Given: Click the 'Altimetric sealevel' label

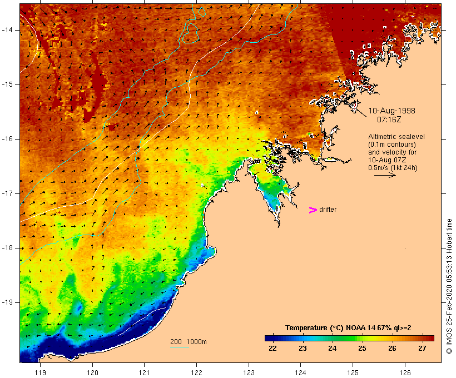Looking at the screenshot, I should pyautogui.click(x=396, y=137).
